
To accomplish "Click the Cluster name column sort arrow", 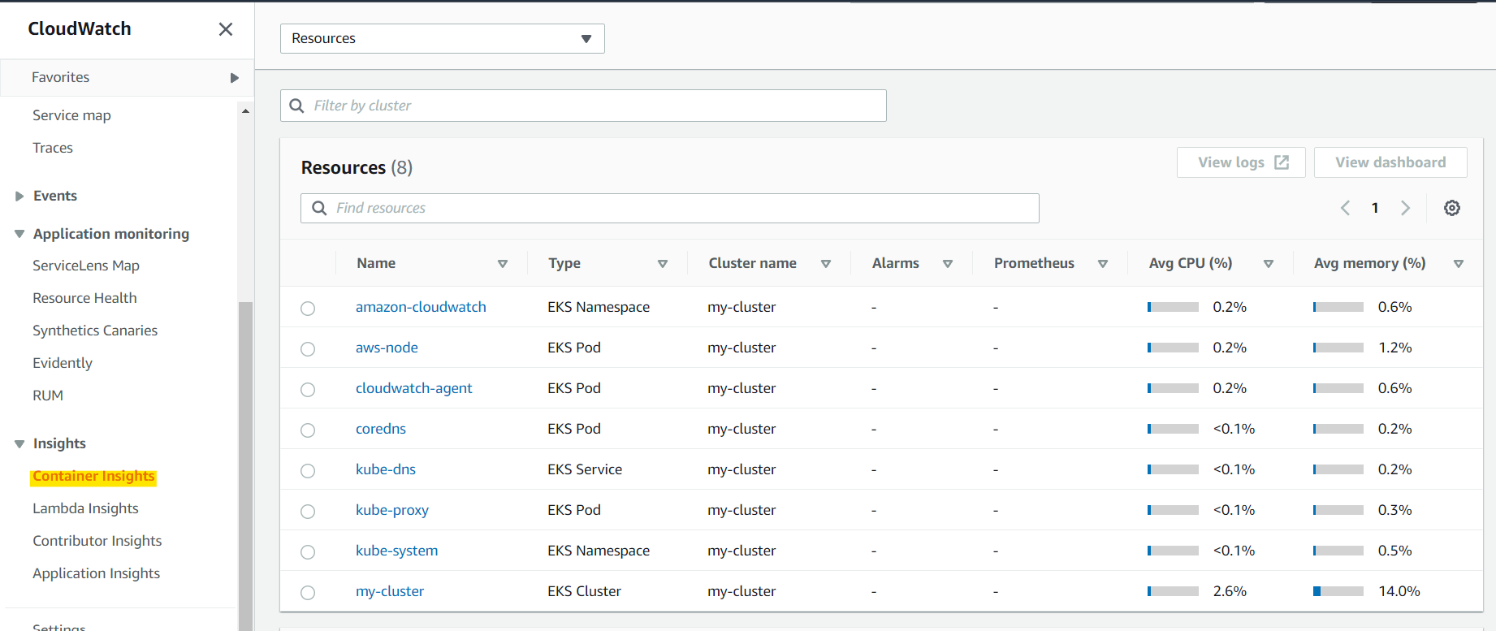I will [x=825, y=264].
